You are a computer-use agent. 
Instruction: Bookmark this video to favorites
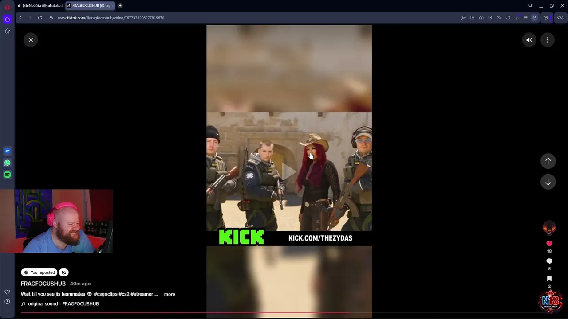pos(549,279)
